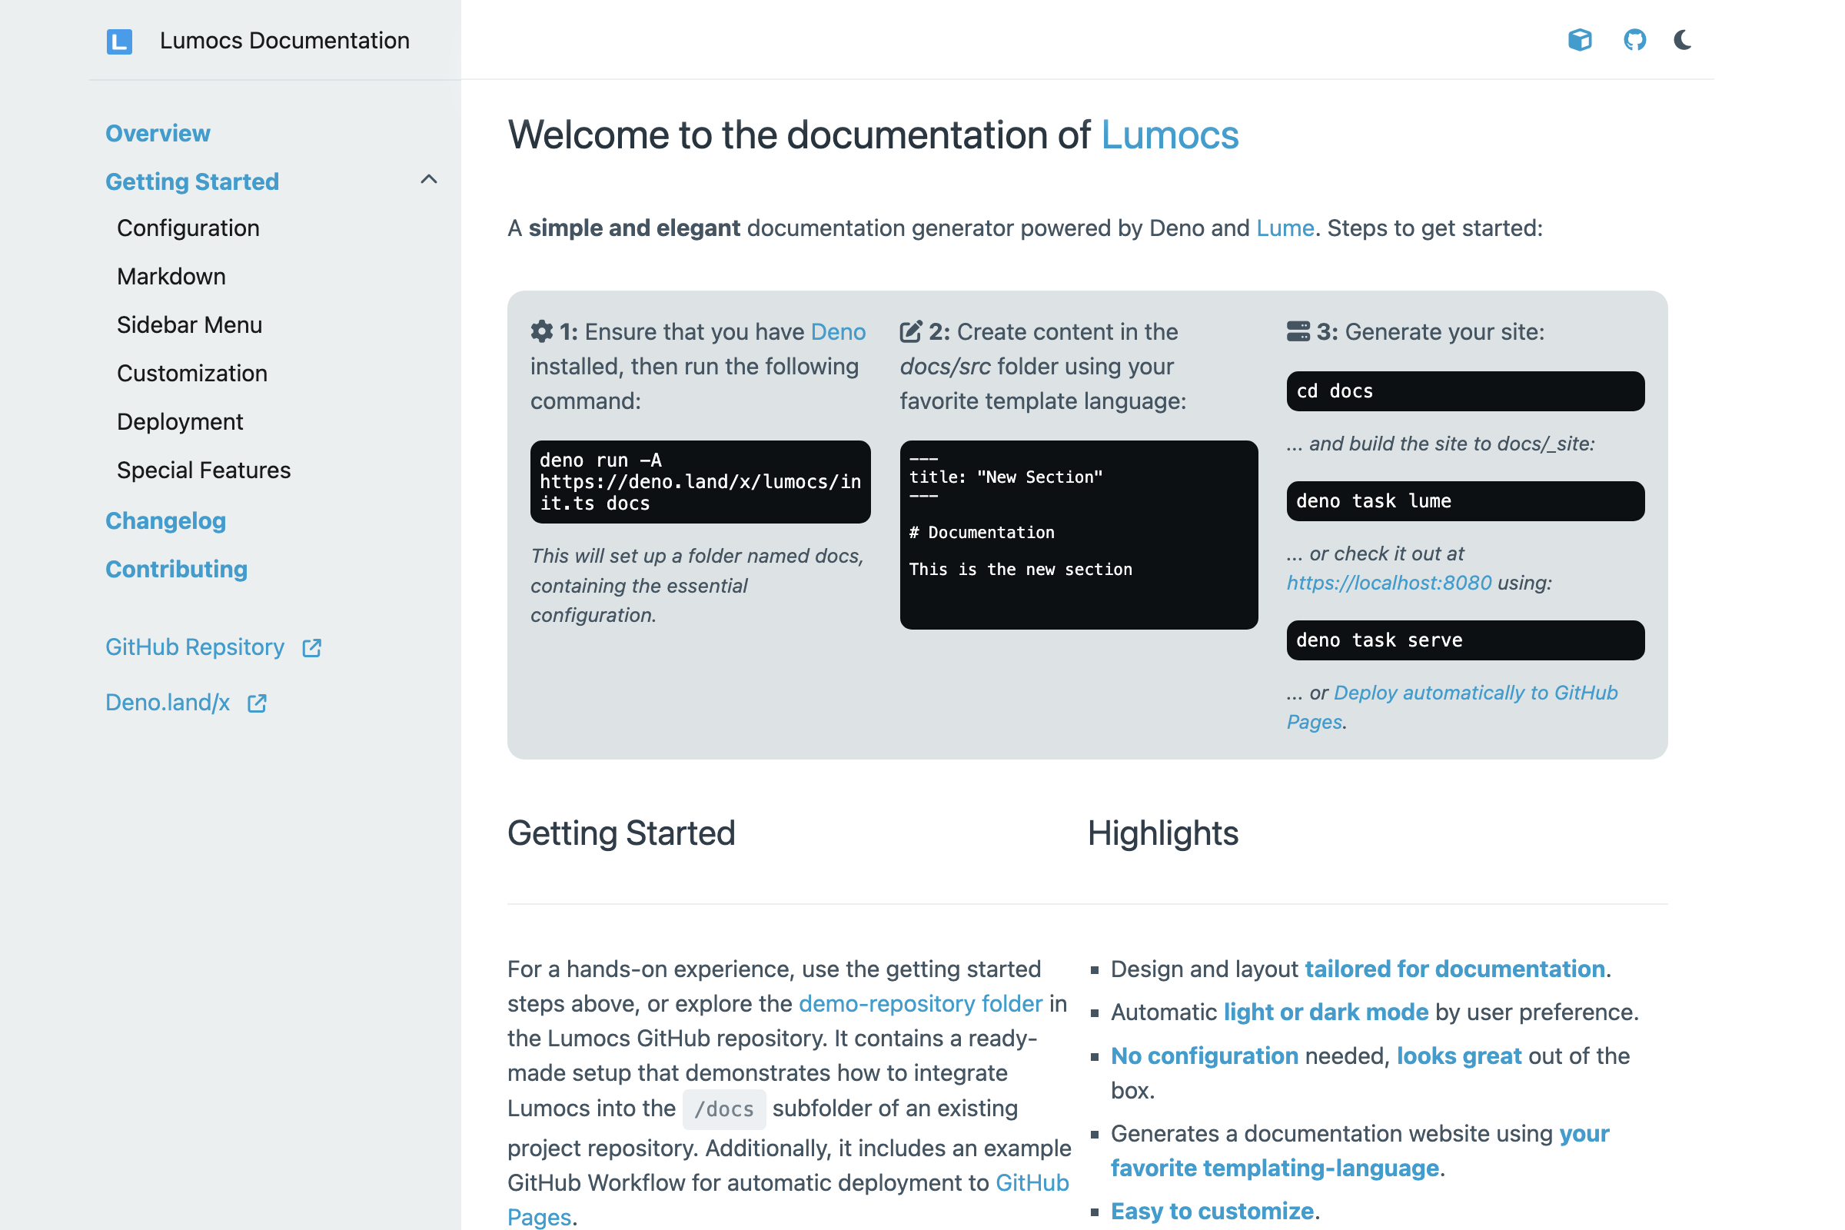Screen dimensions: 1845x1230
Task: Click the edit pencil icon in step 2
Action: (910, 332)
